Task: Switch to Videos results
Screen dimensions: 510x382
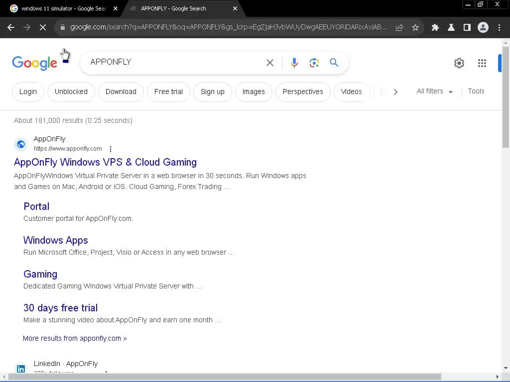Action: click(x=351, y=92)
